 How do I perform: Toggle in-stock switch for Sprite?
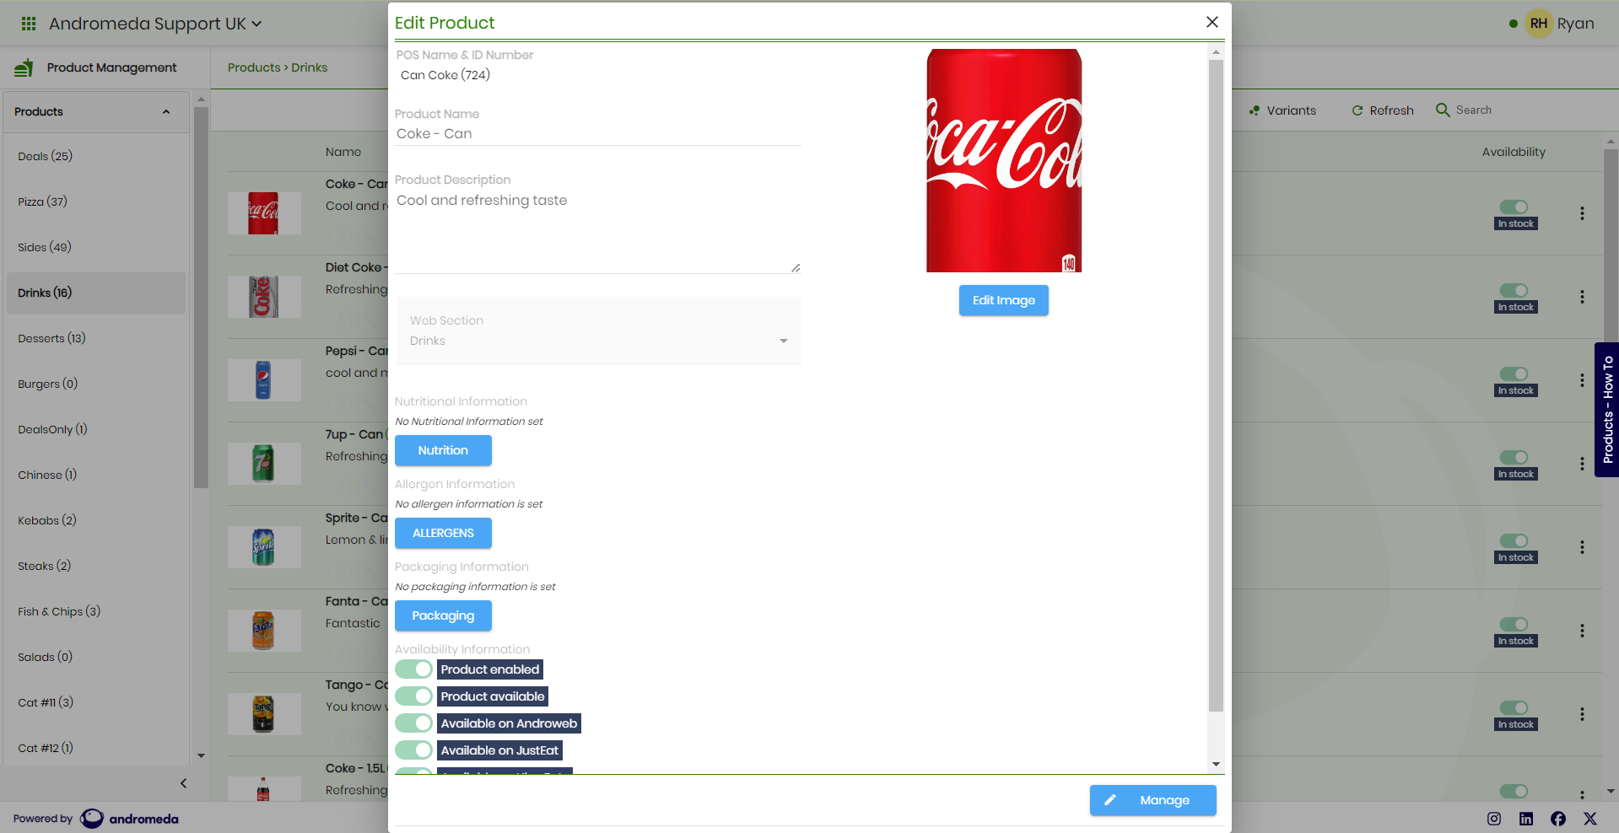coord(1514,540)
